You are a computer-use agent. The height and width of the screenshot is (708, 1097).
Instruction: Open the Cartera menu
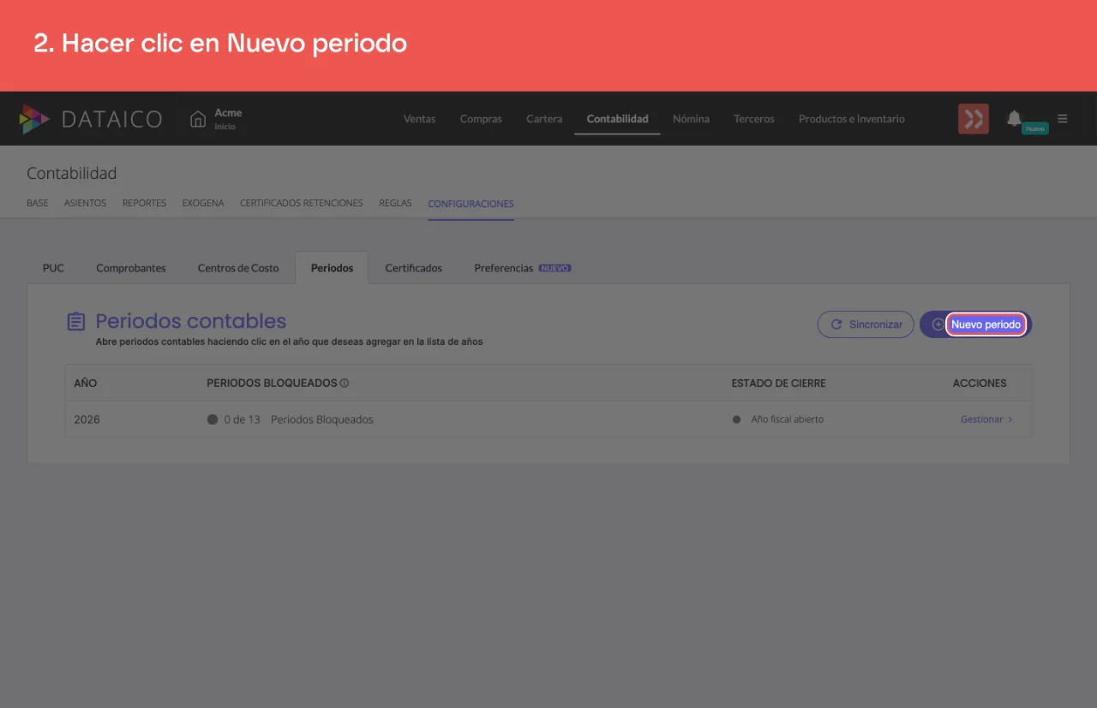(x=544, y=119)
